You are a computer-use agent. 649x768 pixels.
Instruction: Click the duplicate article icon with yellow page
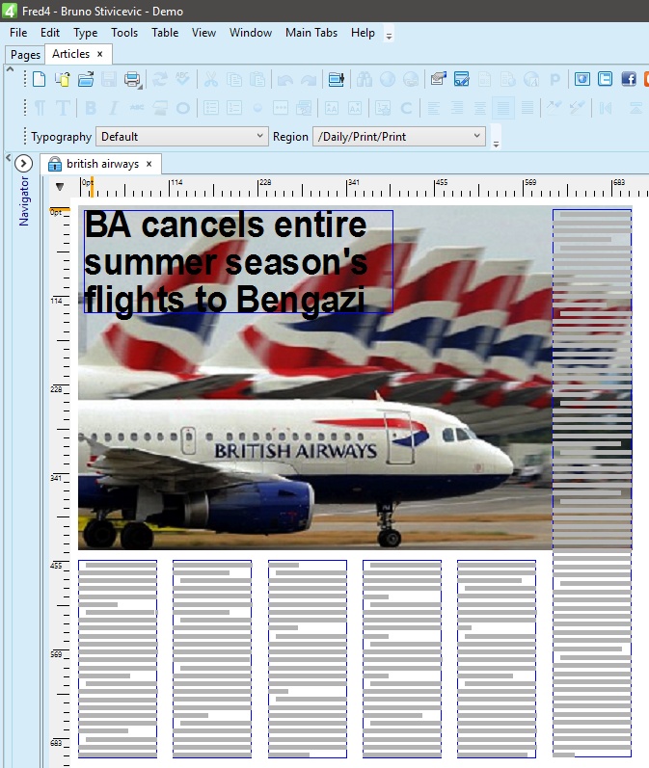click(63, 79)
